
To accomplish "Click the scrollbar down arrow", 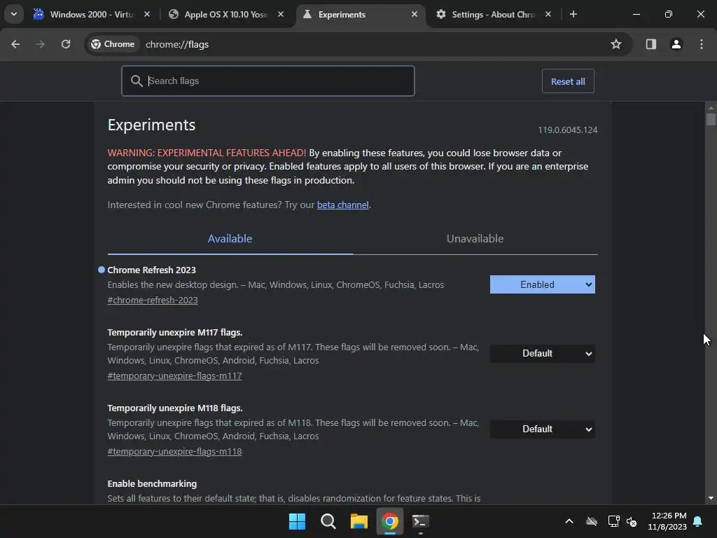I will (711, 498).
